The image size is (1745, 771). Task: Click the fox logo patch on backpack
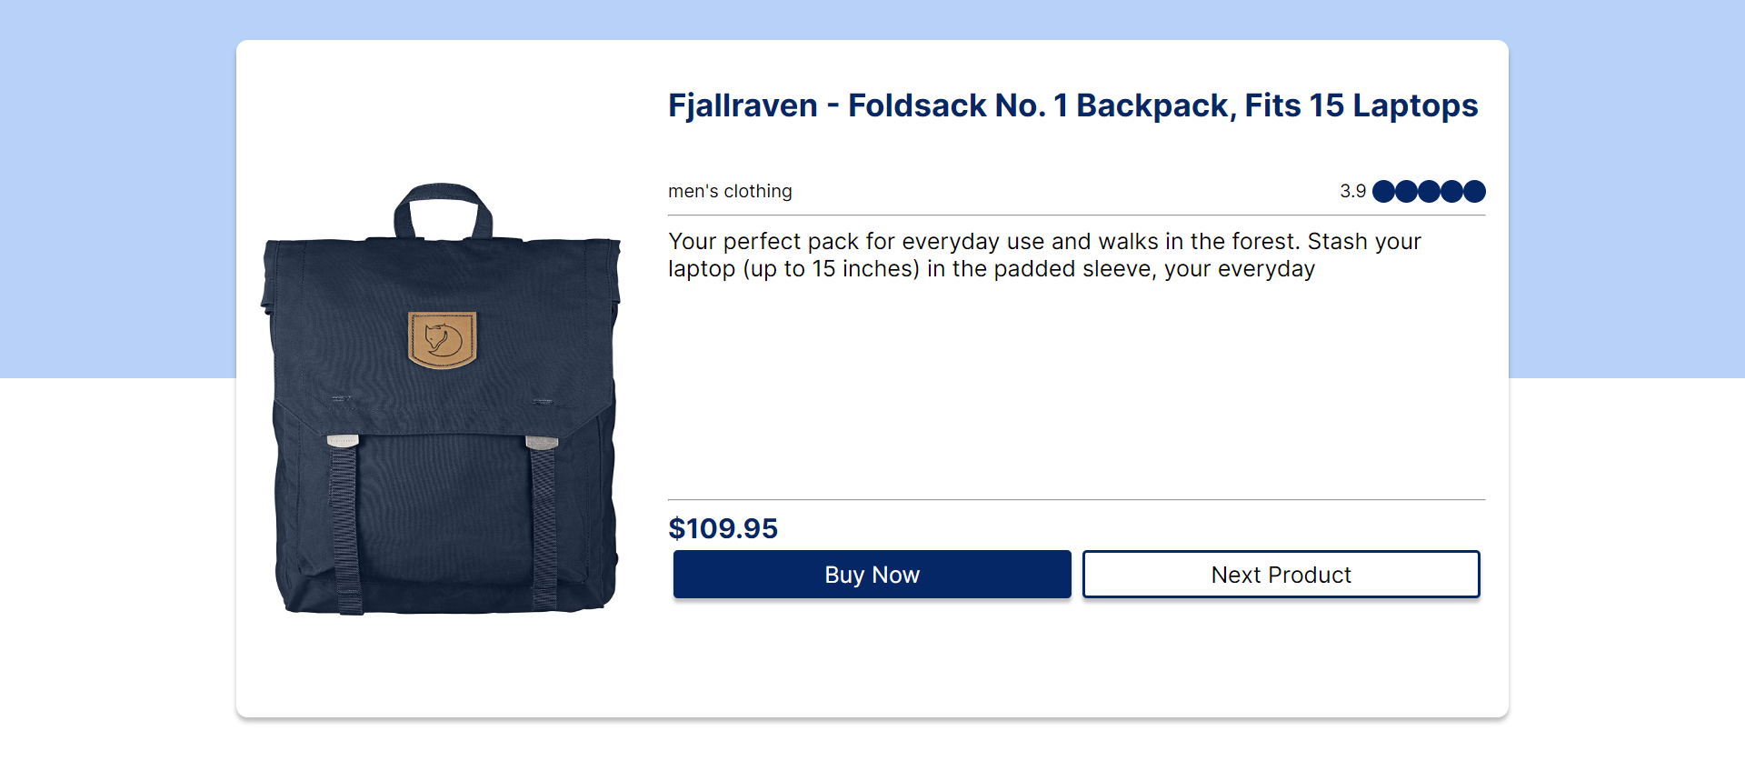coord(442,340)
